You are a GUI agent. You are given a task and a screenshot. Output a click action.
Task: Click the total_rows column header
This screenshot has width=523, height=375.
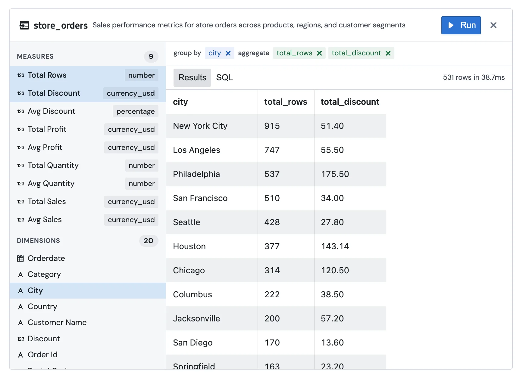click(x=286, y=102)
